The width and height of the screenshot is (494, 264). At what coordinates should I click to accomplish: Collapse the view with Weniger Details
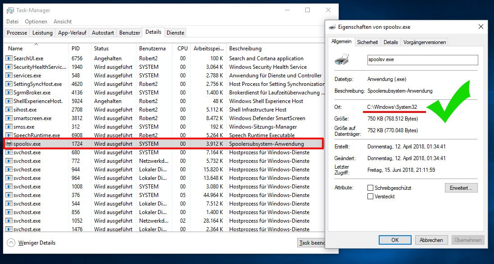(x=37, y=242)
